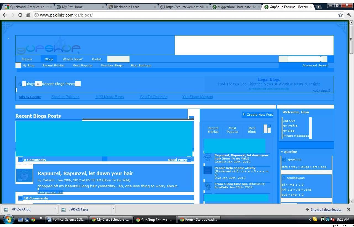This screenshot has width=354, height=227.
Task: Open dropdown arrow for 78465273.jpg download
Action: click(x=56, y=209)
